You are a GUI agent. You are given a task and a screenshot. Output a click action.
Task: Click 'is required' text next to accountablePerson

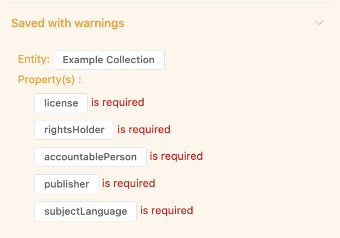176,156
